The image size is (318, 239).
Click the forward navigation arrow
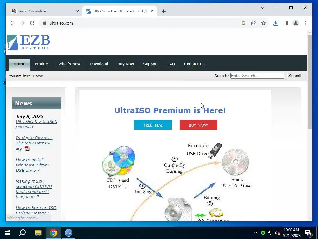(x=22, y=23)
